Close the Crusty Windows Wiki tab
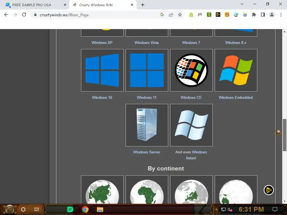 pyautogui.click(x=132, y=5)
